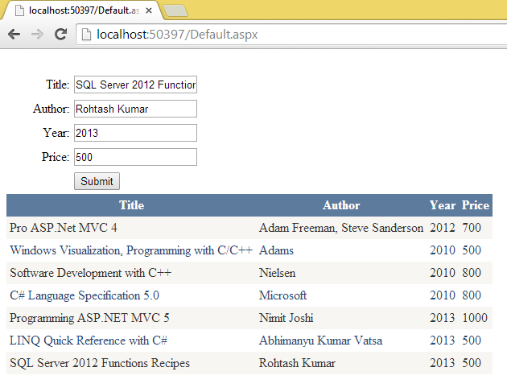Click the address bar URL field
Image resolution: width=507 pixels, height=388 pixels.
click(290, 35)
